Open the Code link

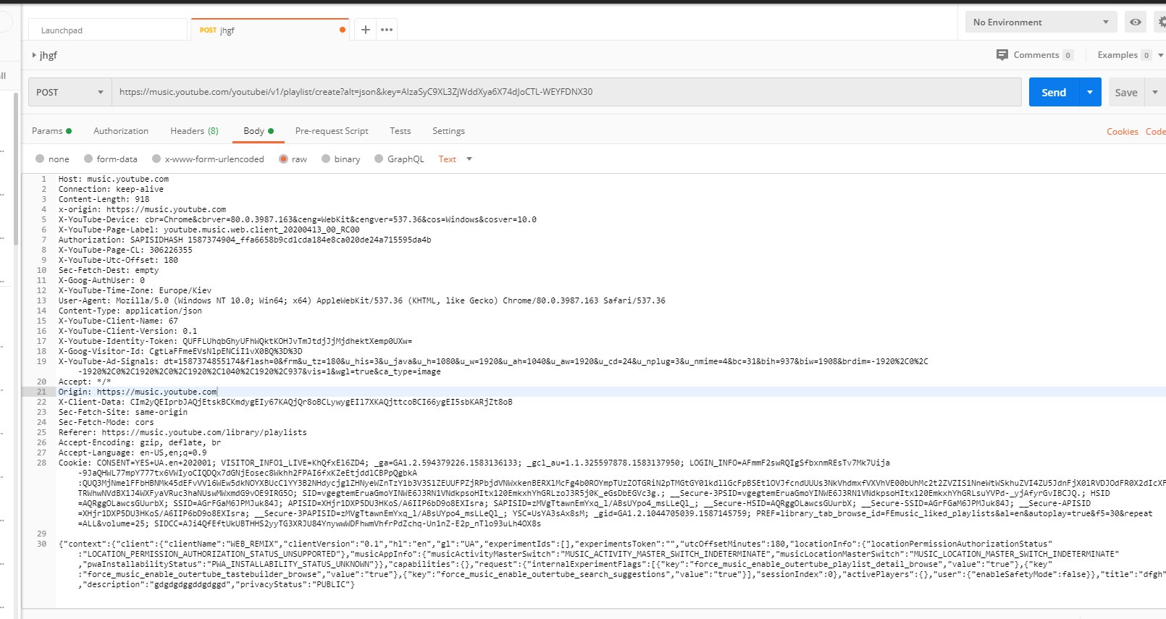1155,132
